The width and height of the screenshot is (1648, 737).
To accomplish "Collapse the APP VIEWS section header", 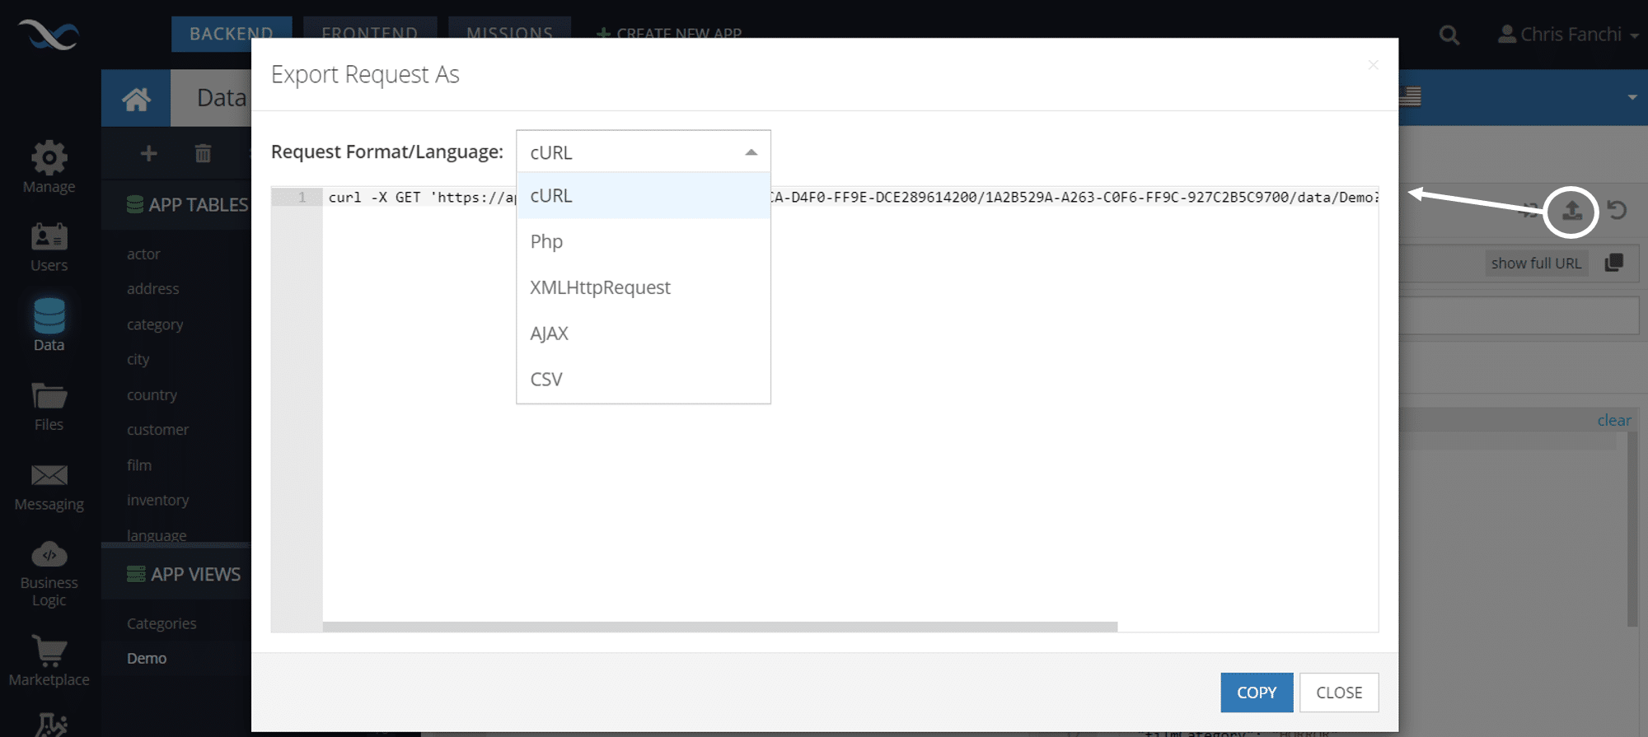I will (x=183, y=574).
